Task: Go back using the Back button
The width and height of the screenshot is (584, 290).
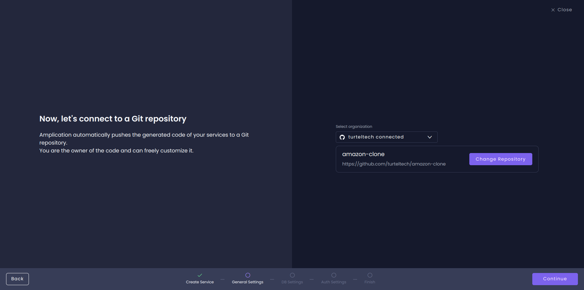Action: tap(17, 279)
